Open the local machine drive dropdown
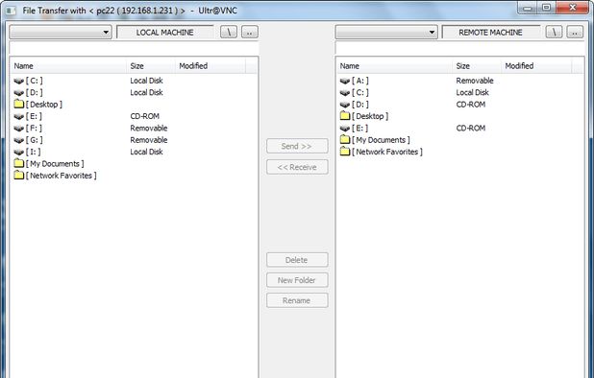 pos(61,32)
